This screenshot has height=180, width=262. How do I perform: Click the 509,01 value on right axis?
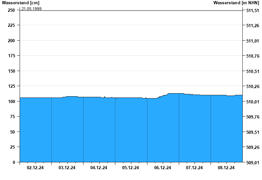[252, 162]
